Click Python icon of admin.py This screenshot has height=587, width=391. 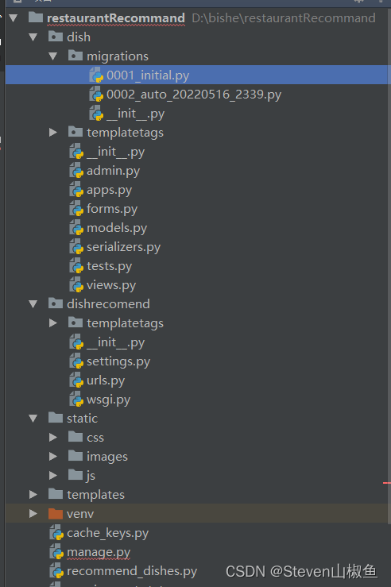pyautogui.click(x=76, y=170)
